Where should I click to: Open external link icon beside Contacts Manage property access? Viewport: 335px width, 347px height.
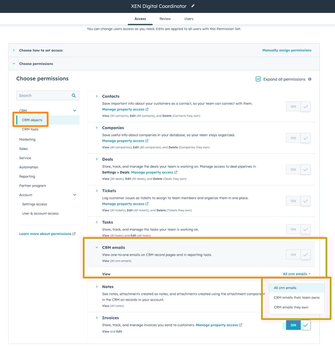tap(147, 109)
